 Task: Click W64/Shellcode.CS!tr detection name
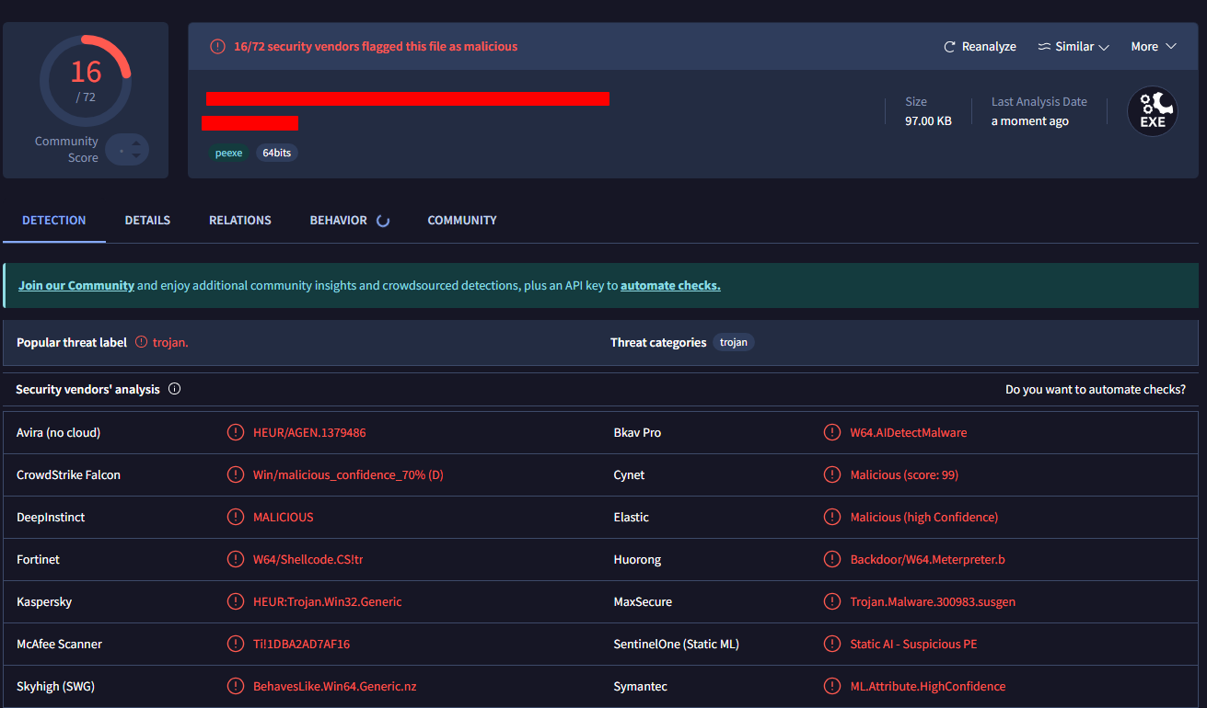(308, 559)
